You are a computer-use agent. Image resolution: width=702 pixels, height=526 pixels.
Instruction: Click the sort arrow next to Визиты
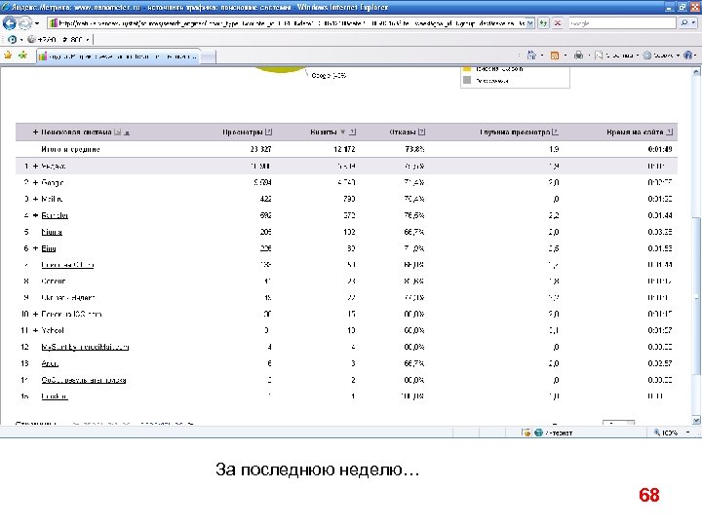click(x=343, y=131)
